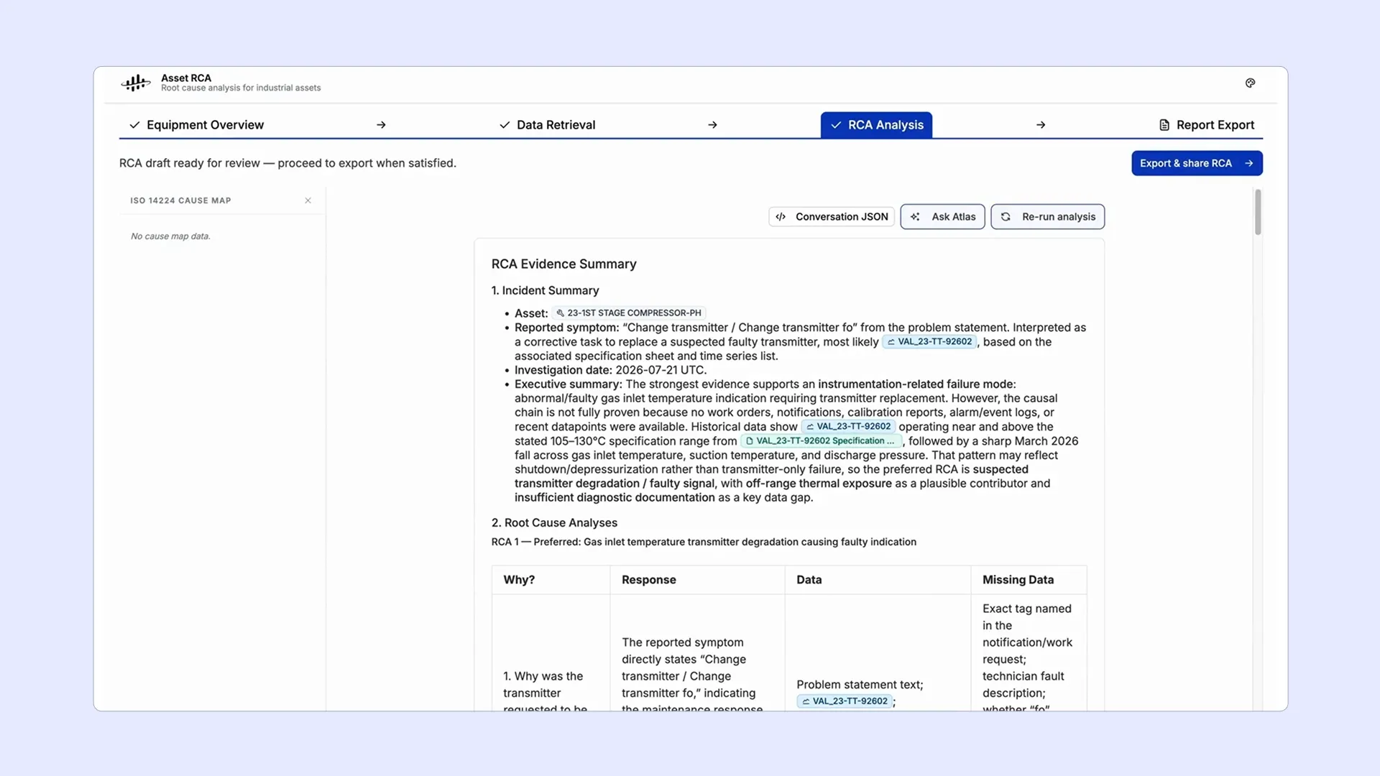Go to the Data Retrieval step
Image resolution: width=1380 pixels, height=776 pixels.
tap(548, 125)
